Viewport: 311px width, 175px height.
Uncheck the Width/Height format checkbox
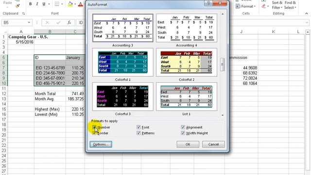click(x=183, y=133)
